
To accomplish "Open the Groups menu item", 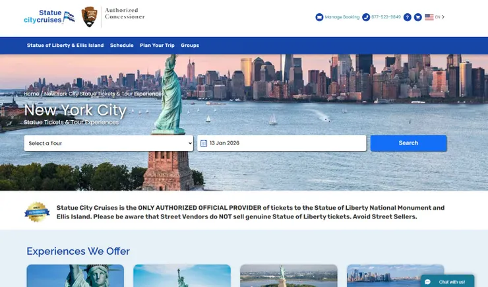I will (190, 46).
